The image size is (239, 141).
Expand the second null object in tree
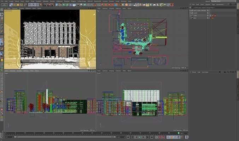pyautogui.click(x=190, y=13)
